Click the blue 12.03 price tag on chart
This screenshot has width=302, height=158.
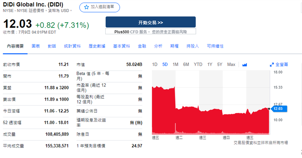tap(279, 109)
